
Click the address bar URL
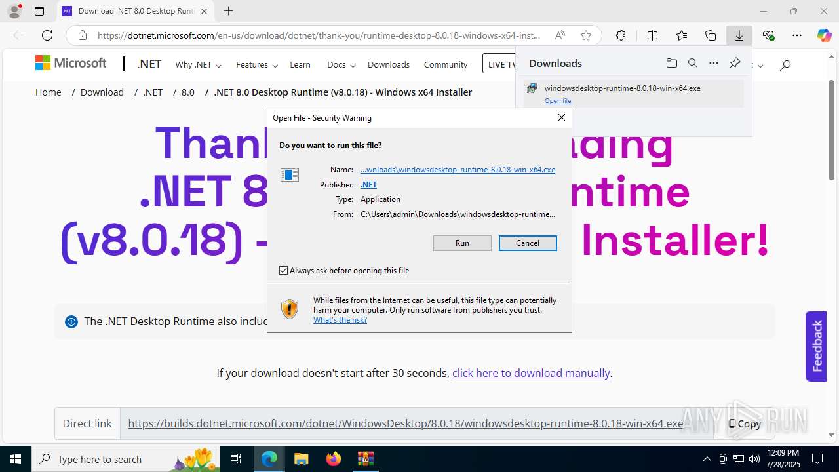click(319, 35)
